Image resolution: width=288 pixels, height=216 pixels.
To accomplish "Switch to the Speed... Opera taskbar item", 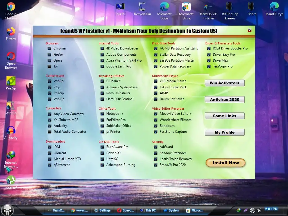I will pos(126,210).
